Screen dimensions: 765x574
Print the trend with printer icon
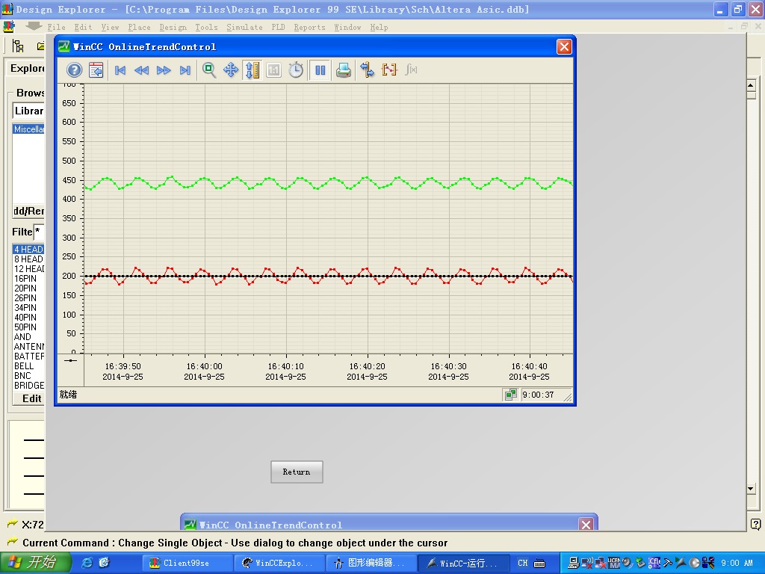click(x=344, y=70)
